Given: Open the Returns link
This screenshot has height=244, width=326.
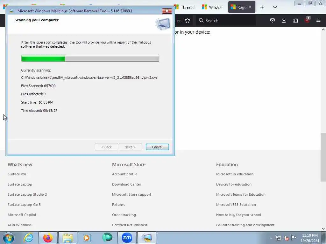Looking at the screenshot, I should point(118,205).
